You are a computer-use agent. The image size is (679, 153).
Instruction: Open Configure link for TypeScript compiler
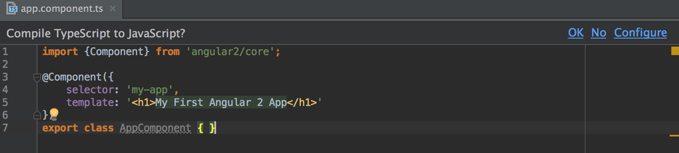640,33
